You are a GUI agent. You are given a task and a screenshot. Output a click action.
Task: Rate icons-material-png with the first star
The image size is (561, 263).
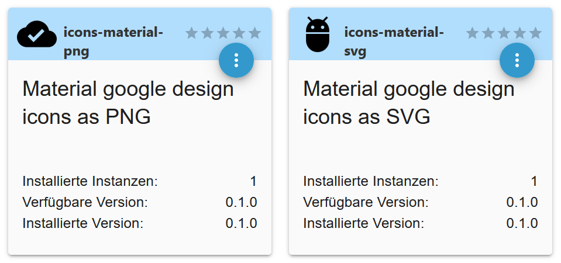click(191, 33)
